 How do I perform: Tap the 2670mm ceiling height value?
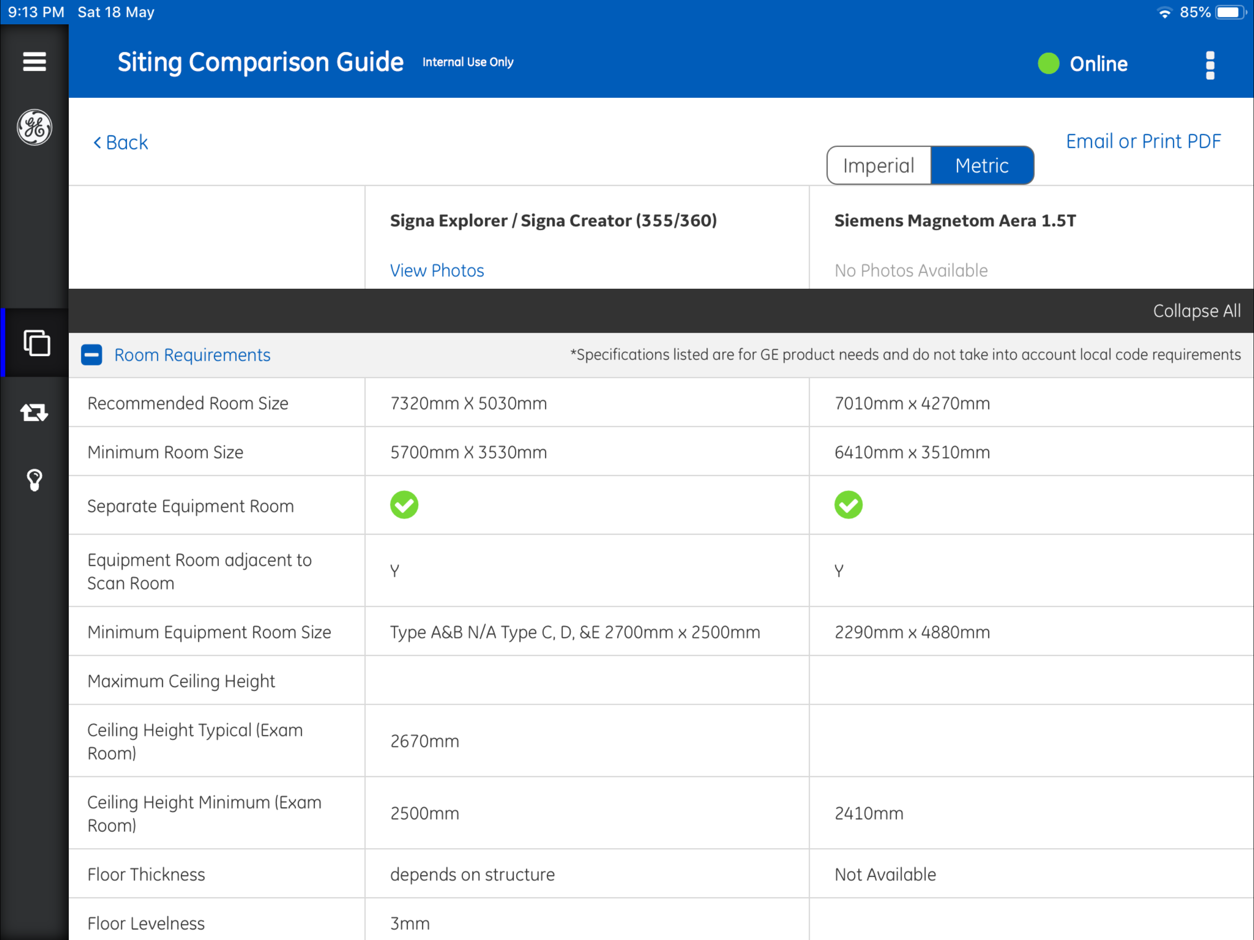click(x=424, y=741)
